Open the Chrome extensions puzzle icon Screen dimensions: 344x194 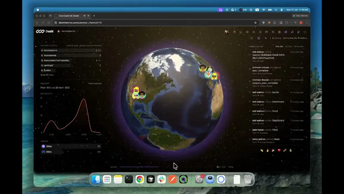[x=287, y=23]
